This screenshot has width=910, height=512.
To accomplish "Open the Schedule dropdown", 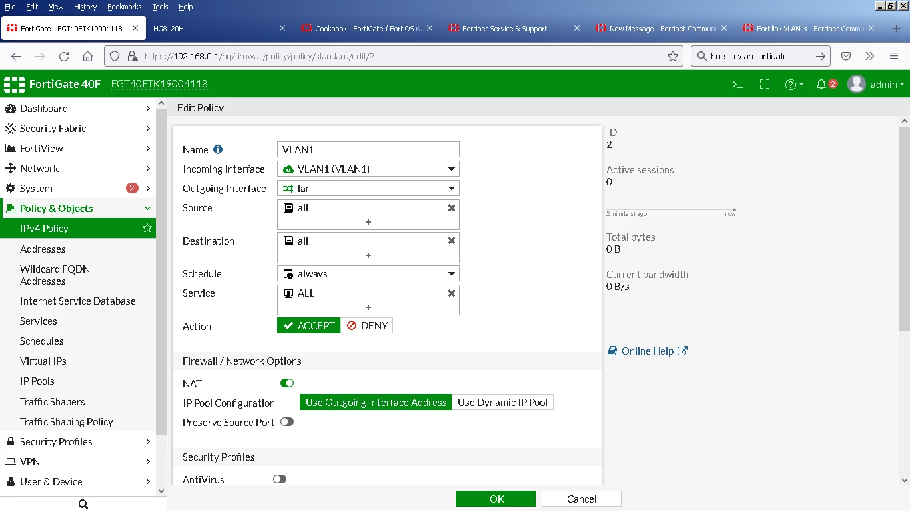I will coord(368,274).
